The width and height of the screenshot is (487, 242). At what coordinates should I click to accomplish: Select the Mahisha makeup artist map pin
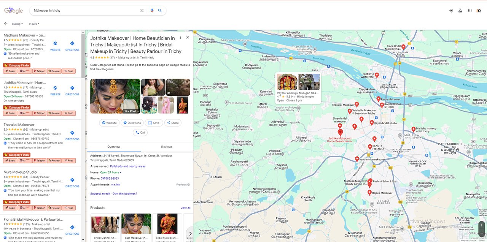414,130
